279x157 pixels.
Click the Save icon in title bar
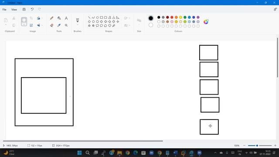[x=24, y=9]
